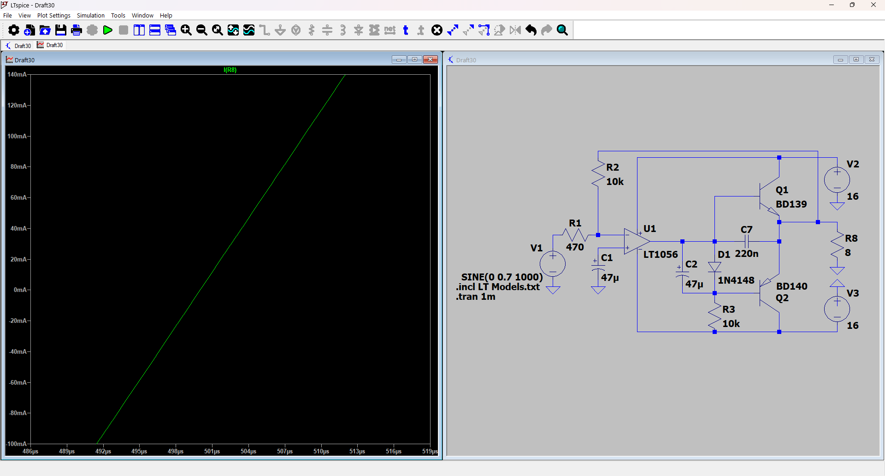Image resolution: width=885 pixels, height=476 pixels.
Task: Open the Window menu
Action: click(x=142, y=15)
